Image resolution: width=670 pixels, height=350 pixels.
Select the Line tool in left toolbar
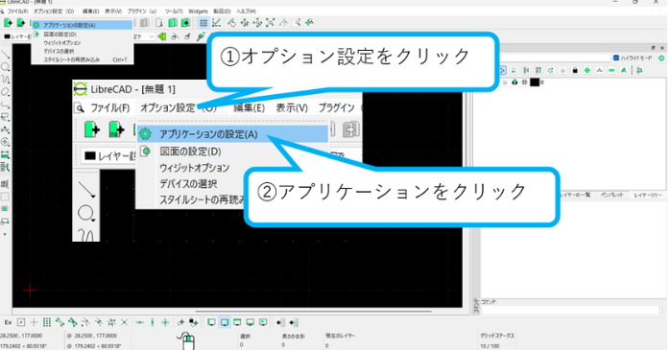(5, 55)
